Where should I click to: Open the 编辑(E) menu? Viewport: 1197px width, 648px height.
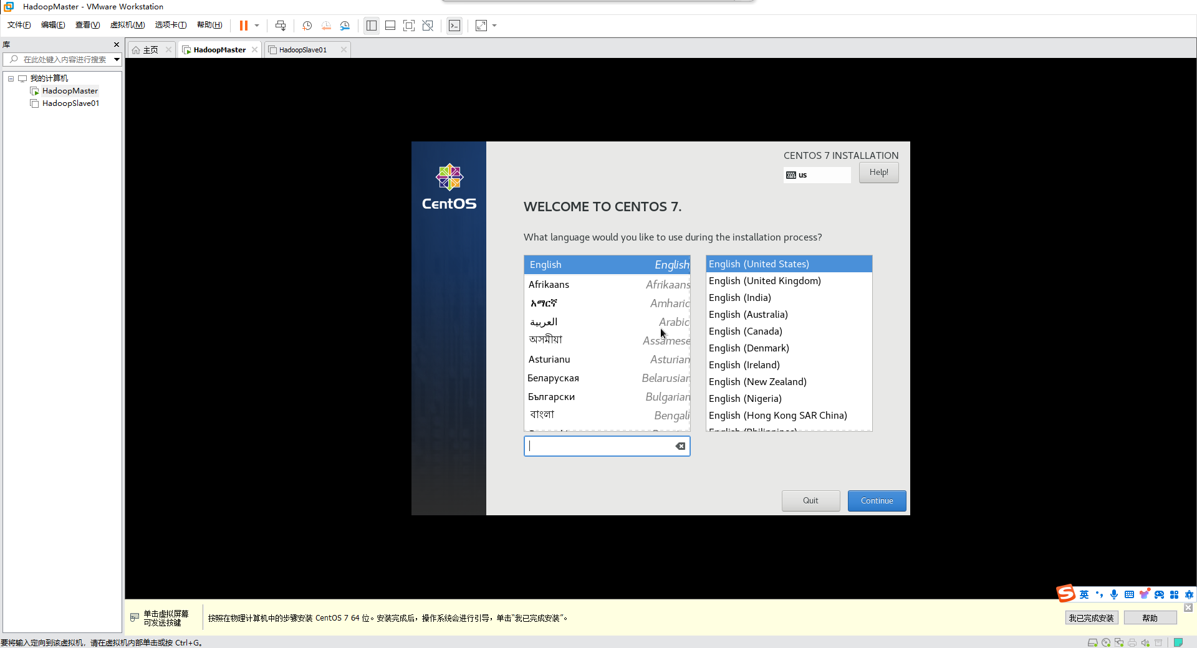53,25
